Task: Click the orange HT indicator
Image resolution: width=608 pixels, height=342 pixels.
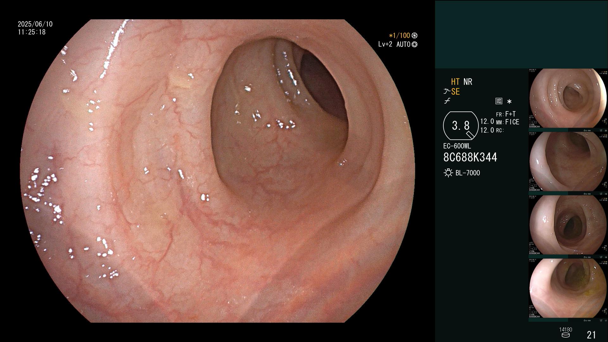Action: 455,82
